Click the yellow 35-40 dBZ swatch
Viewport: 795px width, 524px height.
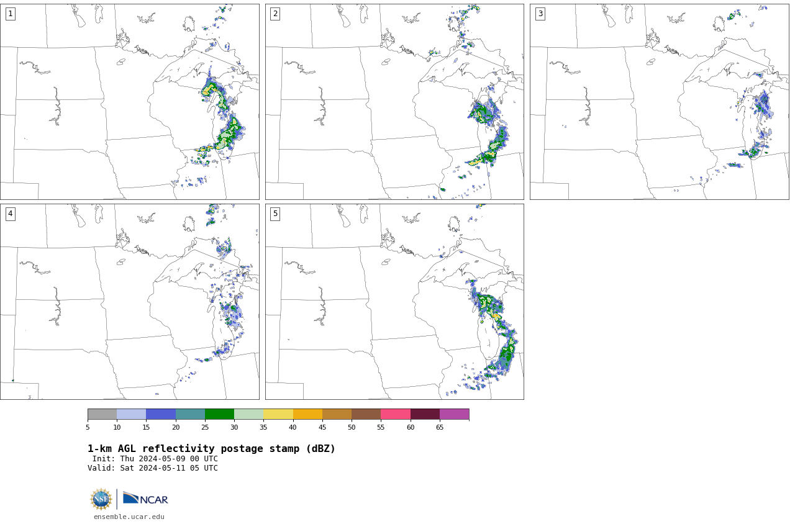(278, 414)
